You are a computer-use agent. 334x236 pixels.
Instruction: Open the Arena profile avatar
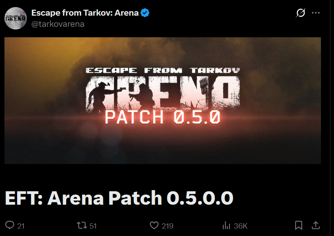pos(16,18)
